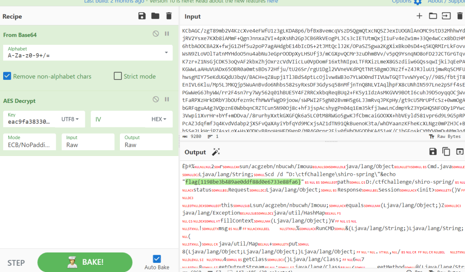Save the current recipe

142,16
